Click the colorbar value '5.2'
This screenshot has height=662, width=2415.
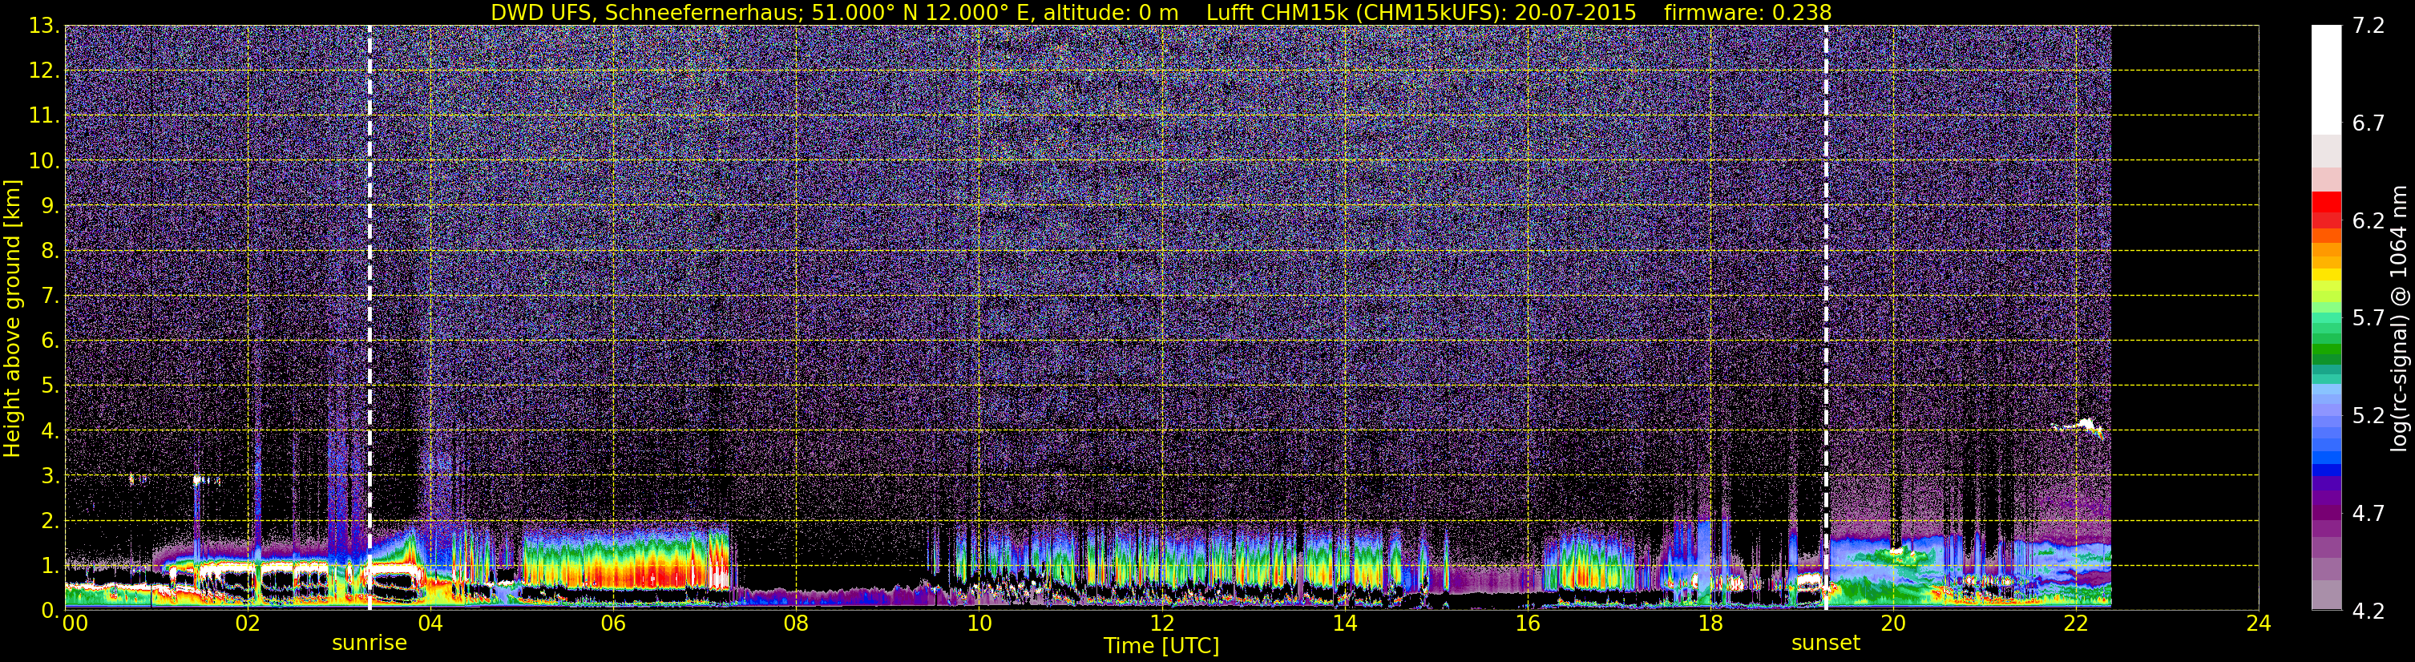click(2369, 416)
